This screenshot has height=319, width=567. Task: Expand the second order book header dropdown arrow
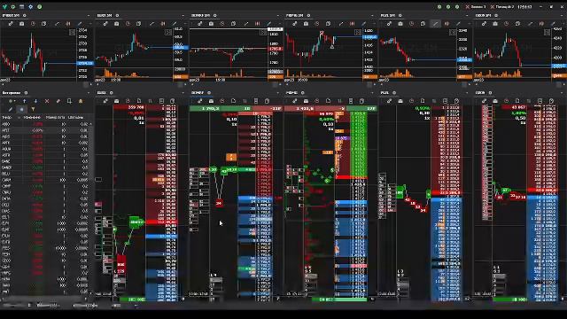point(183,93)
